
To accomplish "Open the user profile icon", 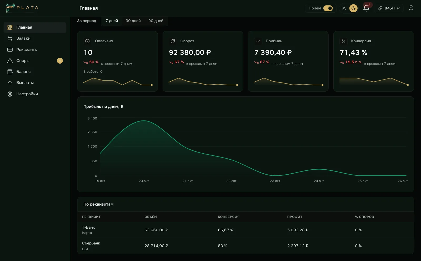I will (x=411, y=8).
